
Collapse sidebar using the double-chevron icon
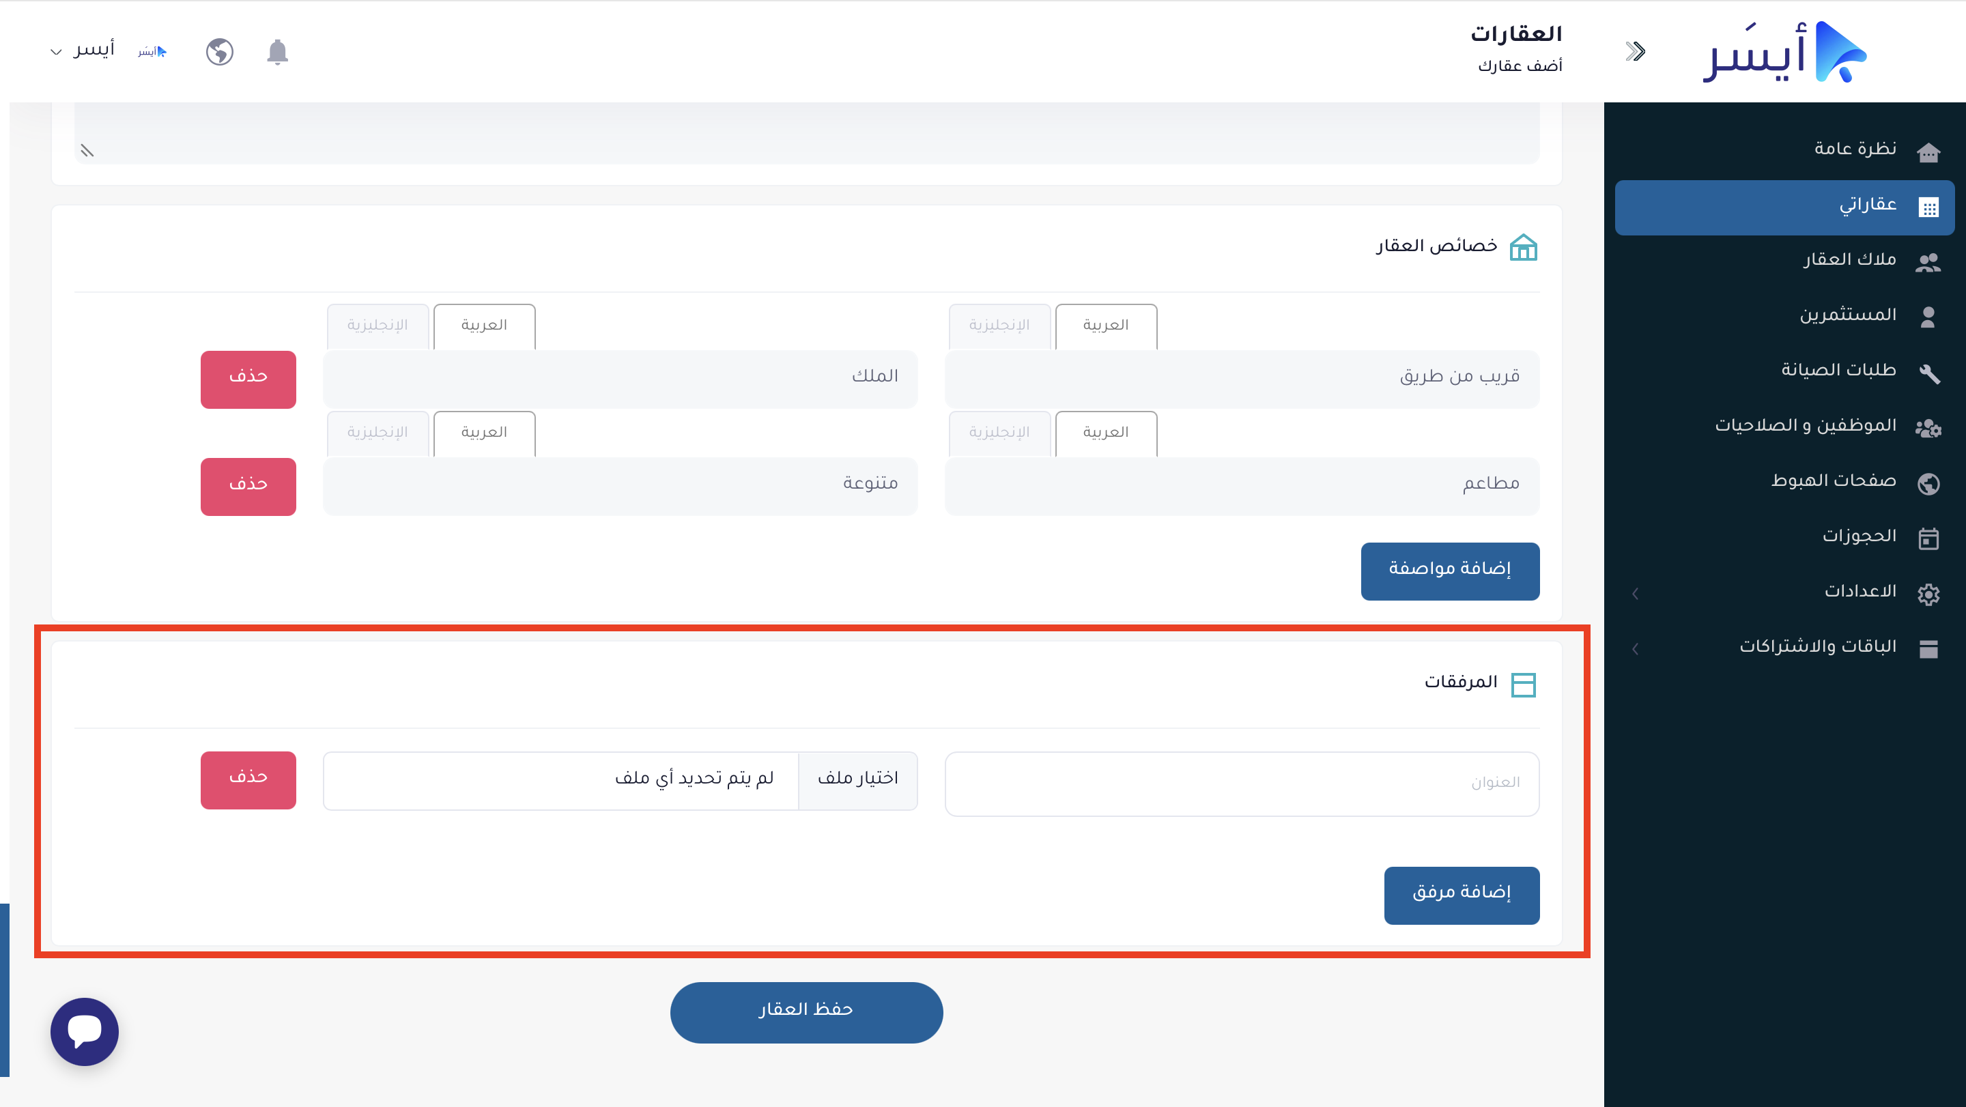click(1635, 52)
